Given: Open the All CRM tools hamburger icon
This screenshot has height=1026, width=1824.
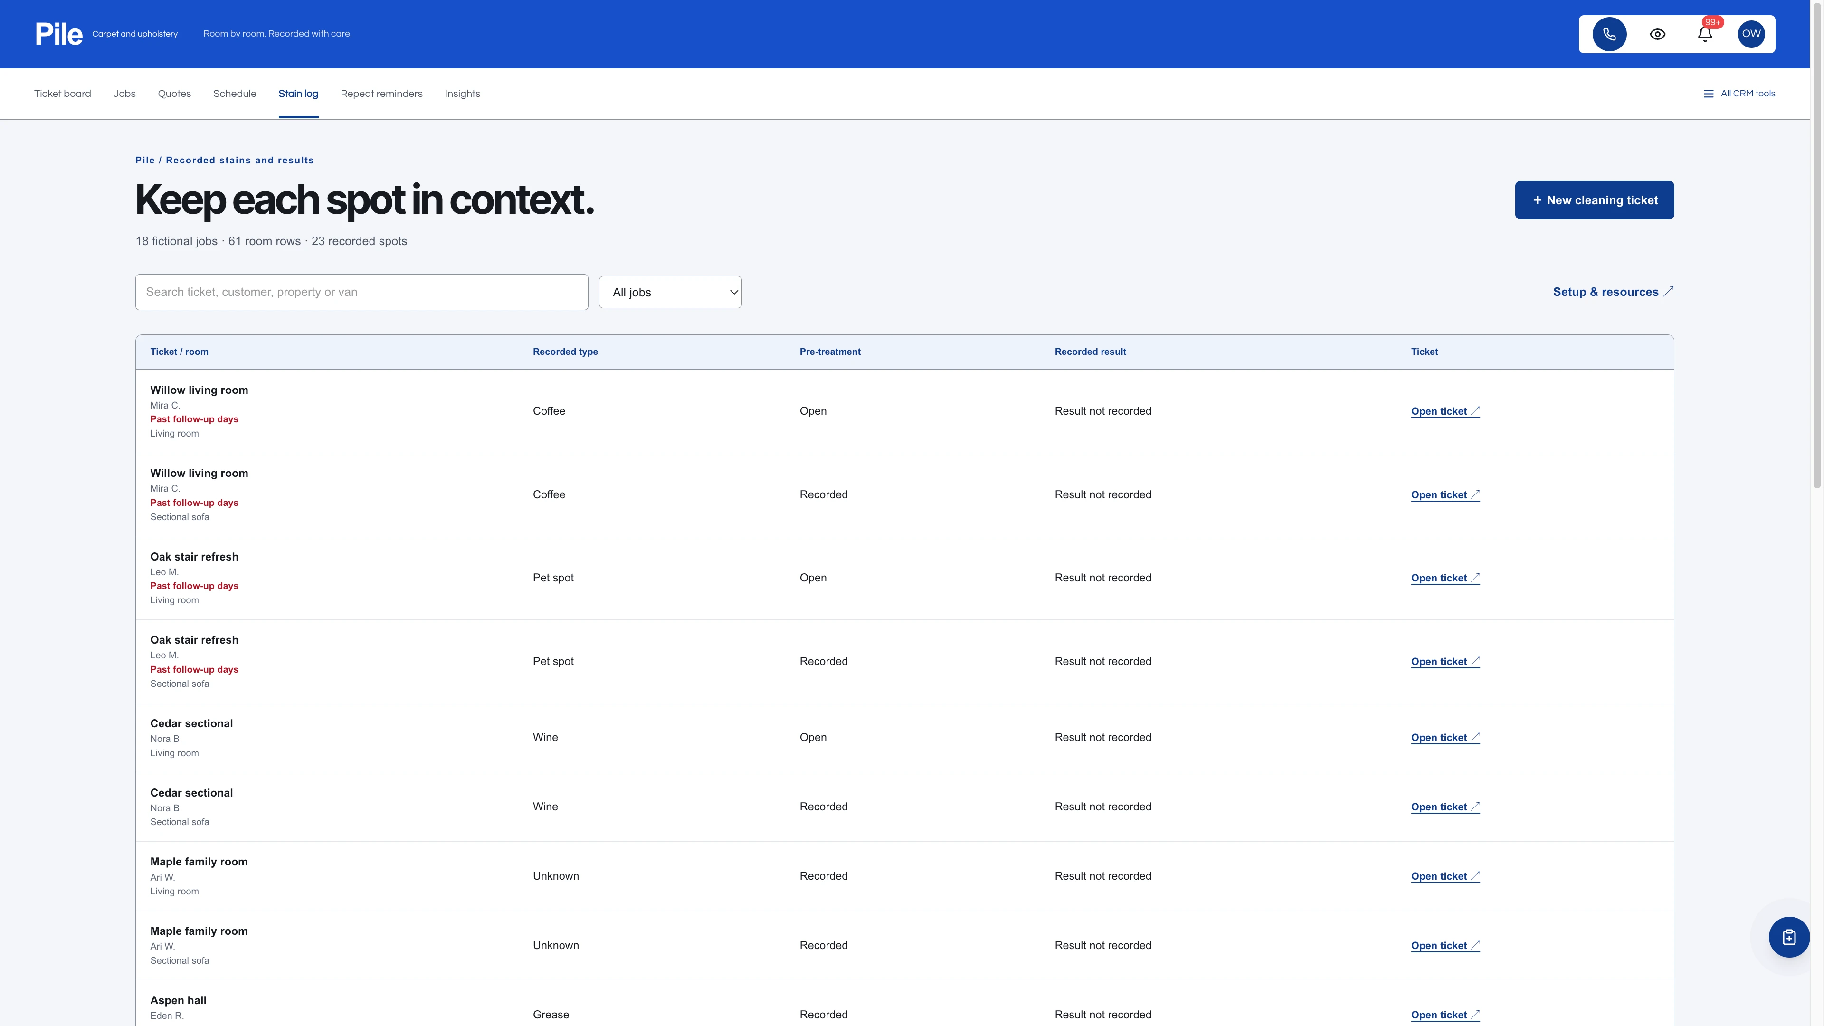Looking at the screenshot, I should (x=1708, y=94).
